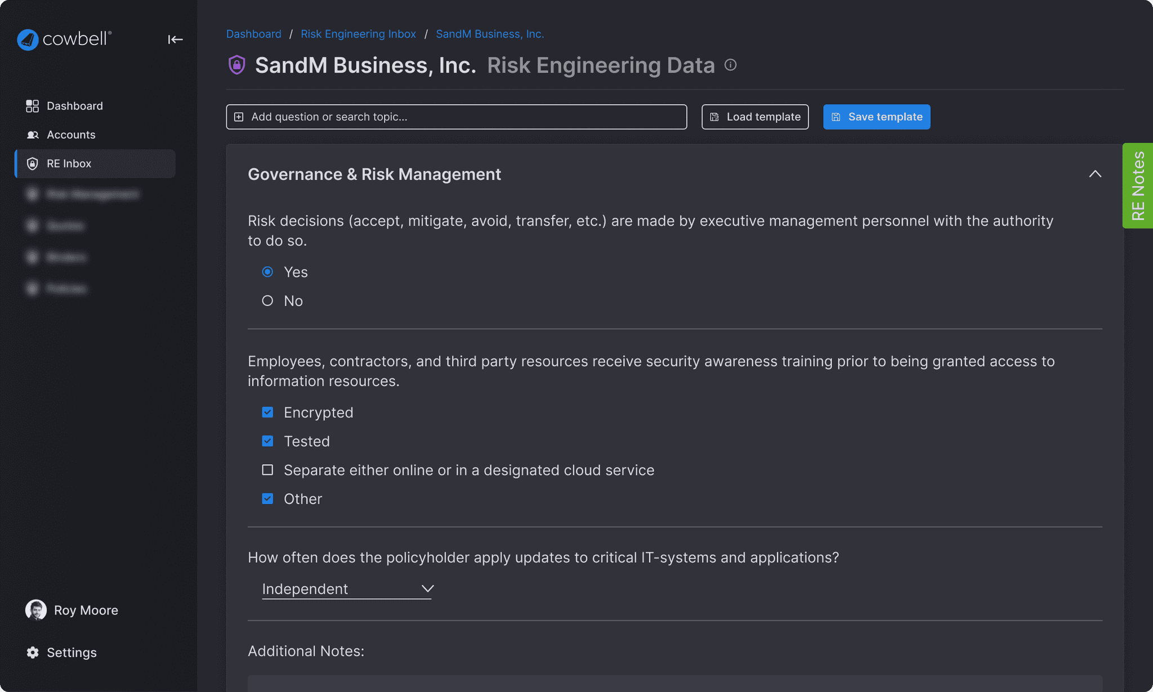Focus the Add question or search topic field

[457, 117]
